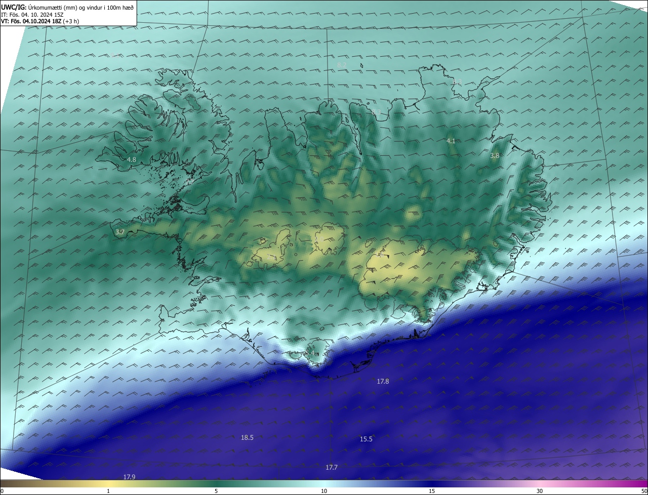The height and width of the screenshot is (495, 648).
Task: Click the 3.8 value in east Iceland
Action: click(x=495, y=156)
